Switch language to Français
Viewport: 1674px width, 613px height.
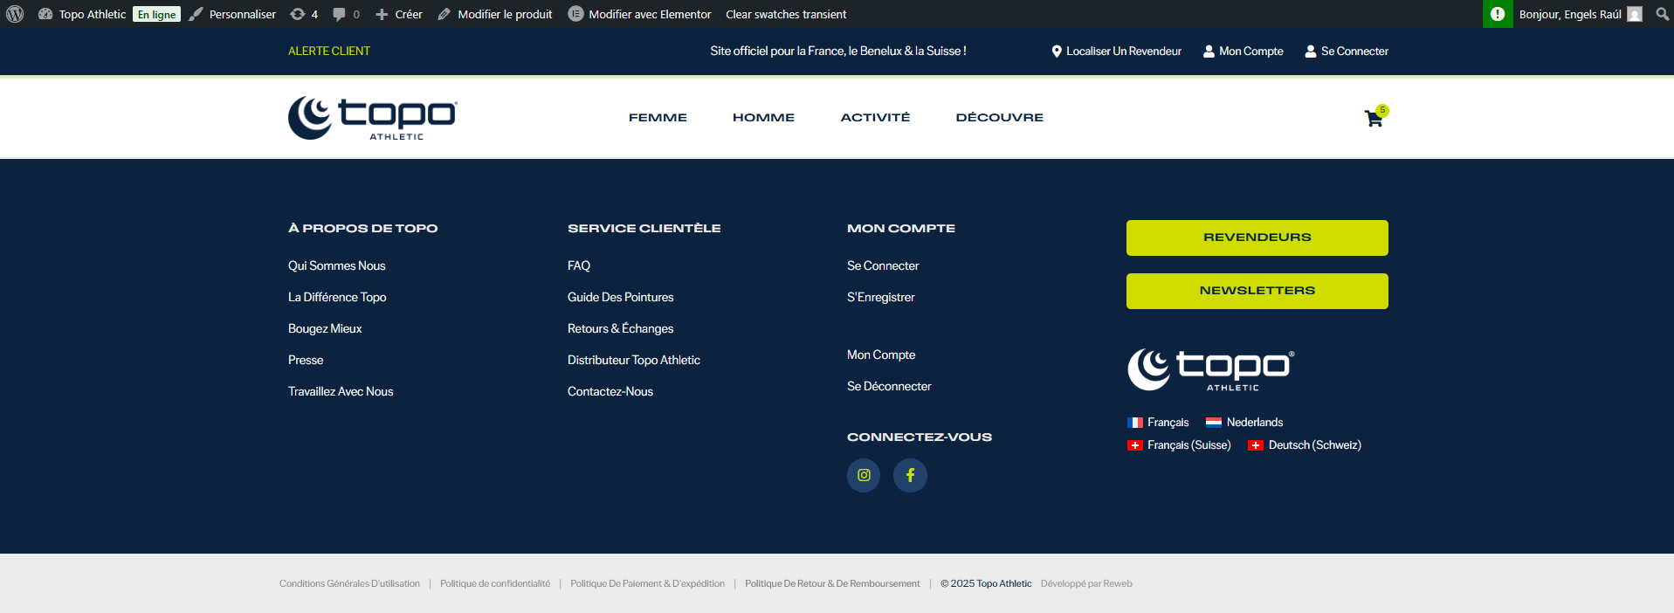tap(1158, 422)
